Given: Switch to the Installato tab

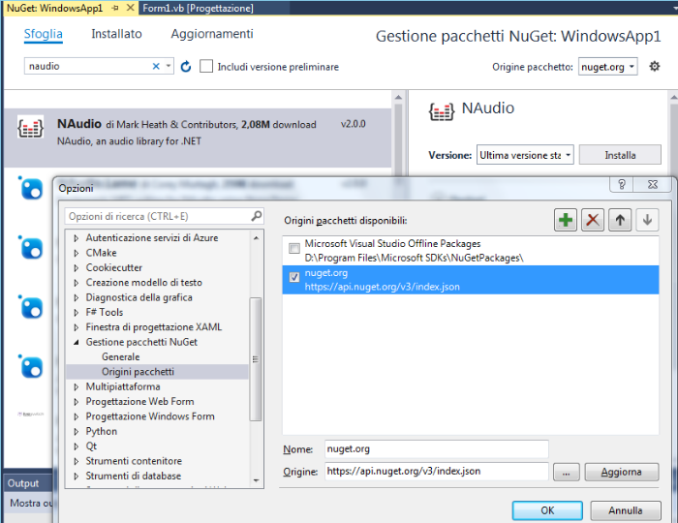Looking at the screenshot, I should pyautogui.click(x=116, y=34).
